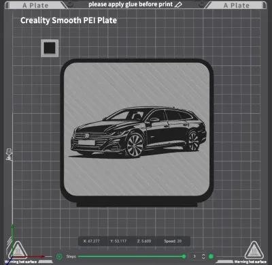The height and width of the screenshot is (265, 272).
Task: Select the car silhouette plaque model
Action: pyautogui.click(x=137, y=133)
